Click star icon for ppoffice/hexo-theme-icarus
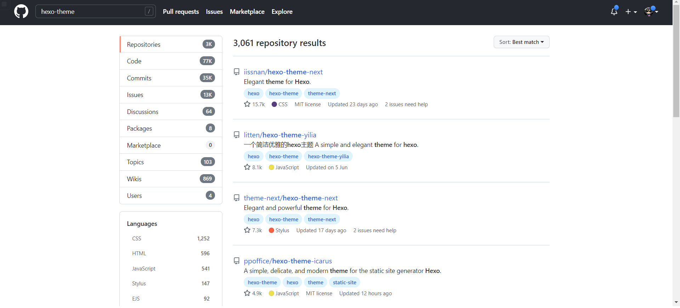This screenshot has height=308, width=680. (x=247, y=293)
